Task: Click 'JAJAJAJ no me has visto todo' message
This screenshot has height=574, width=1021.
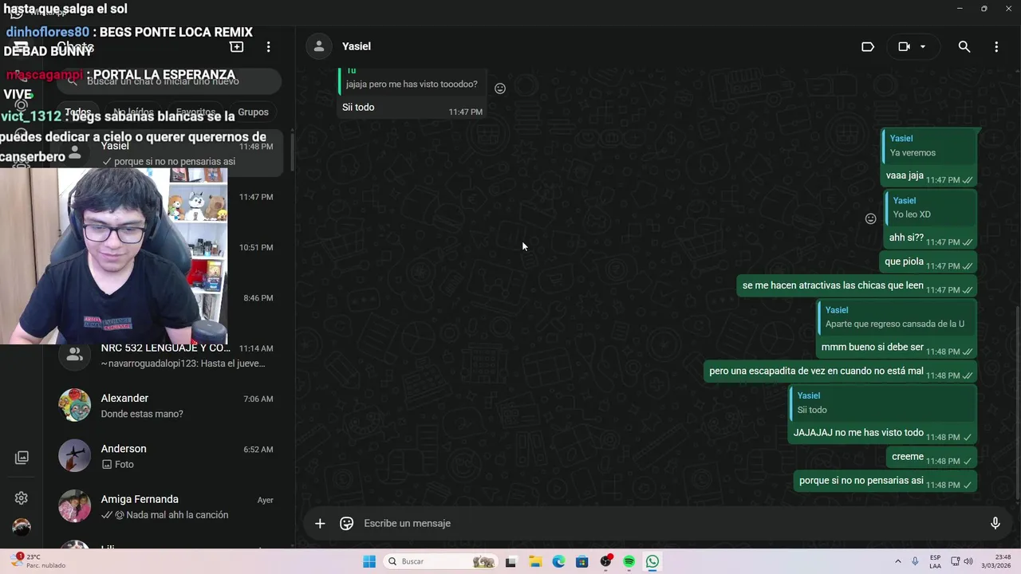Action: (858, 433)
